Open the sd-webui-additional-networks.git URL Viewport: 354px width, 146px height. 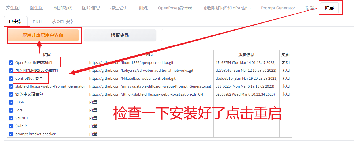click(141, 70)
